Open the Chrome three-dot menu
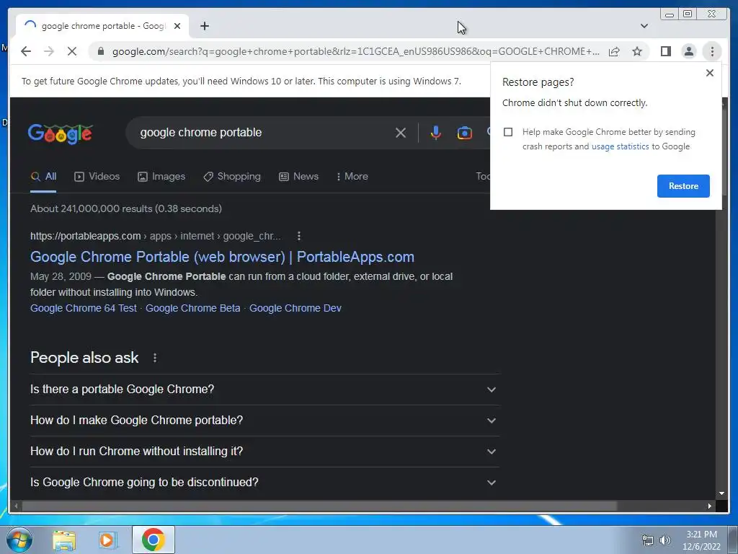 pos(712,51)
